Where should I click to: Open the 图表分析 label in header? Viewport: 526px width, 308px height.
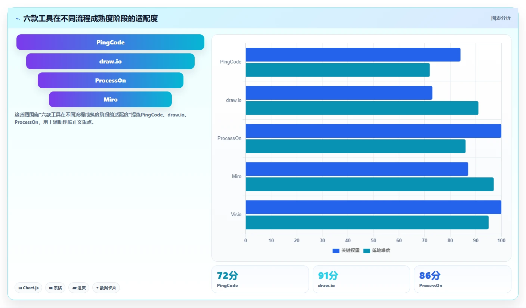501,18
